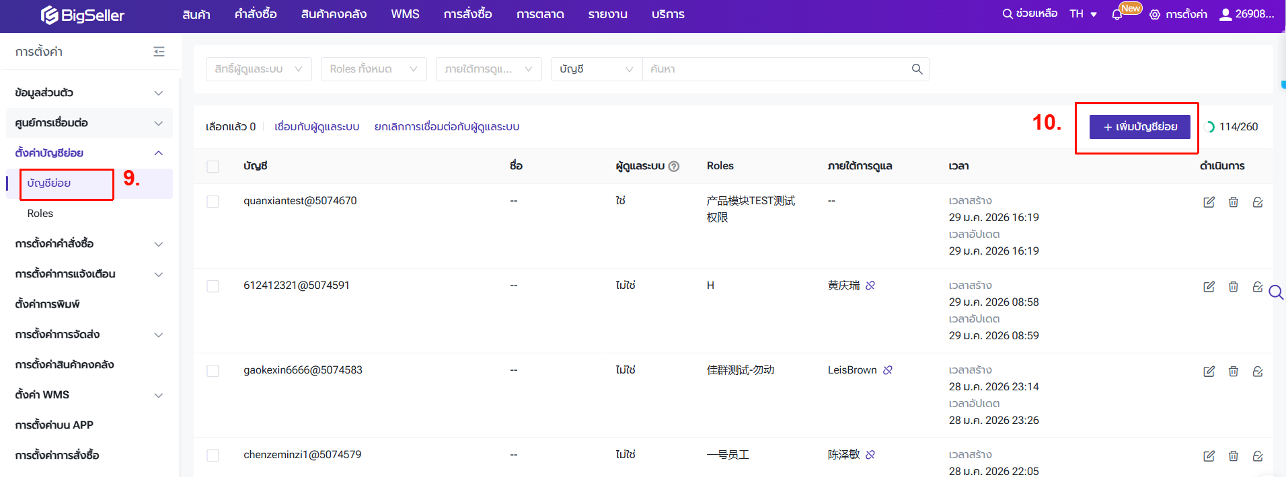Click the unlink icon next to LeisBrown
Screen dimensions: 1286x477
click(888, 370)
